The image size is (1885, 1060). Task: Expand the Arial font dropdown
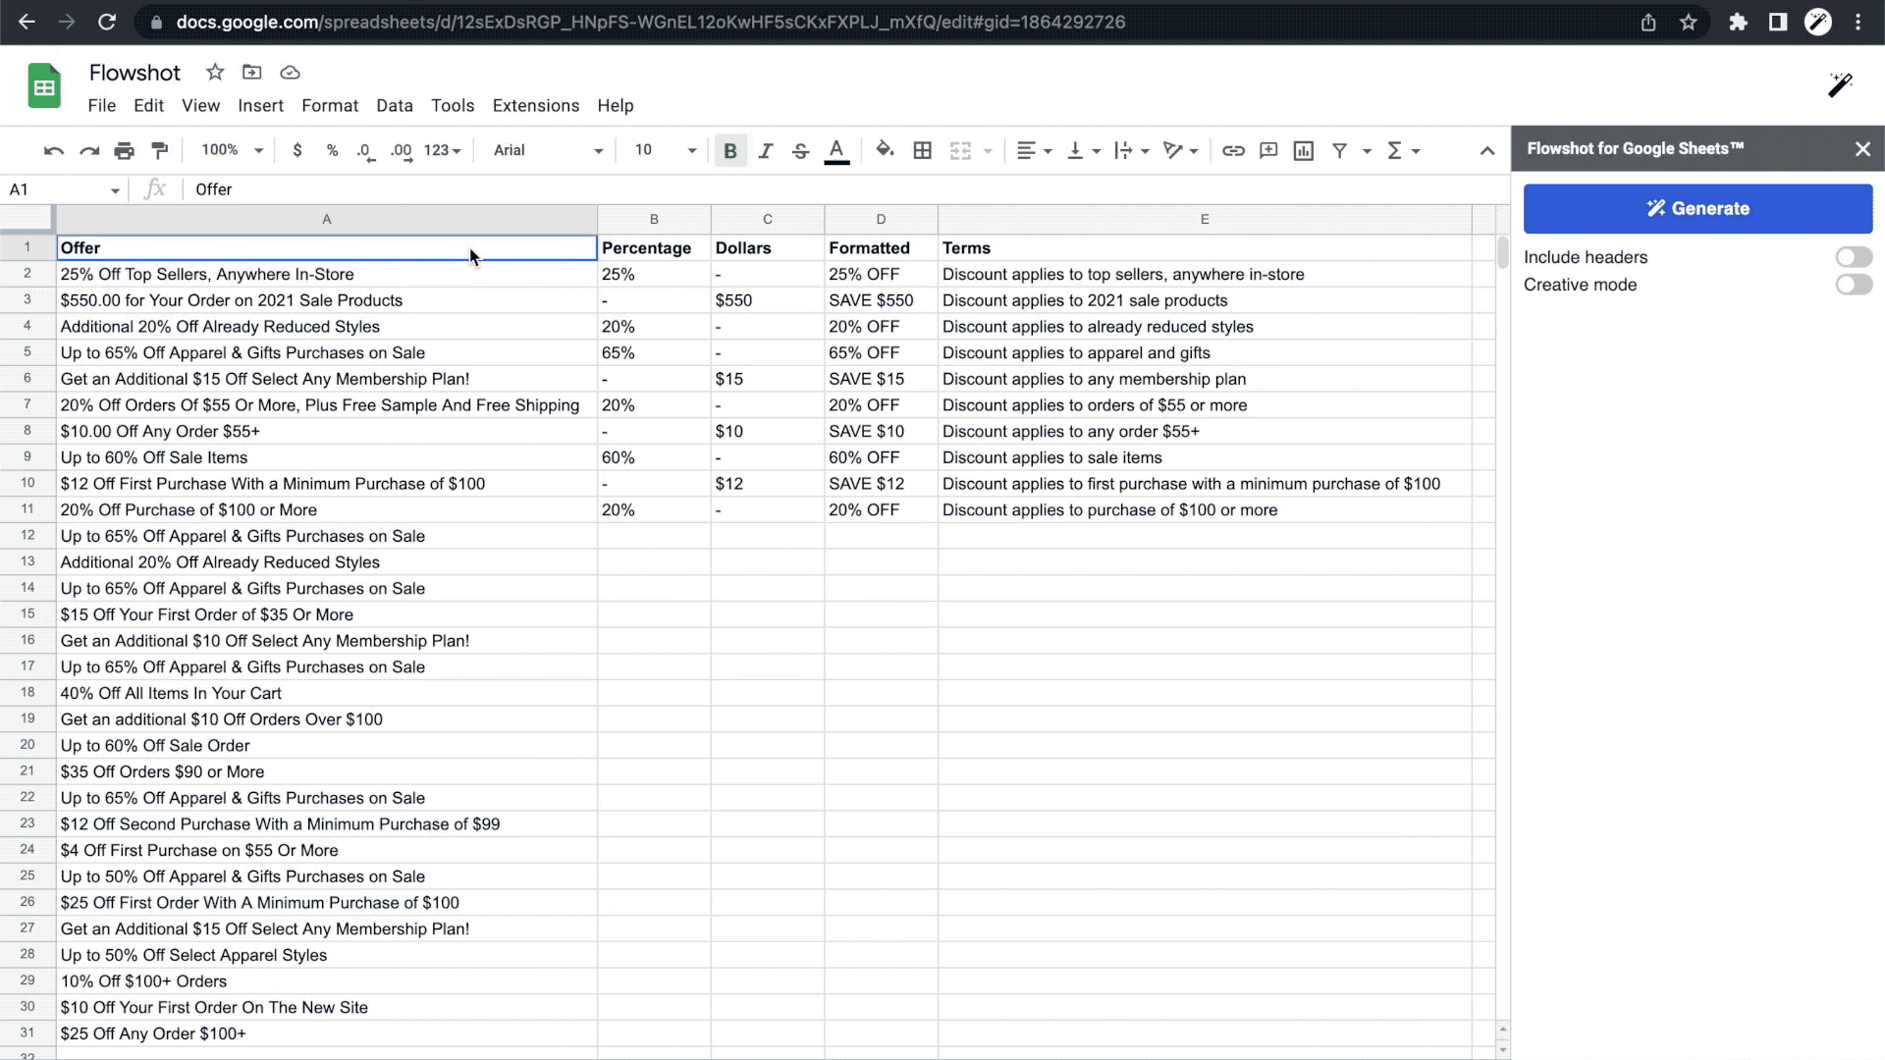click(548, 150)
